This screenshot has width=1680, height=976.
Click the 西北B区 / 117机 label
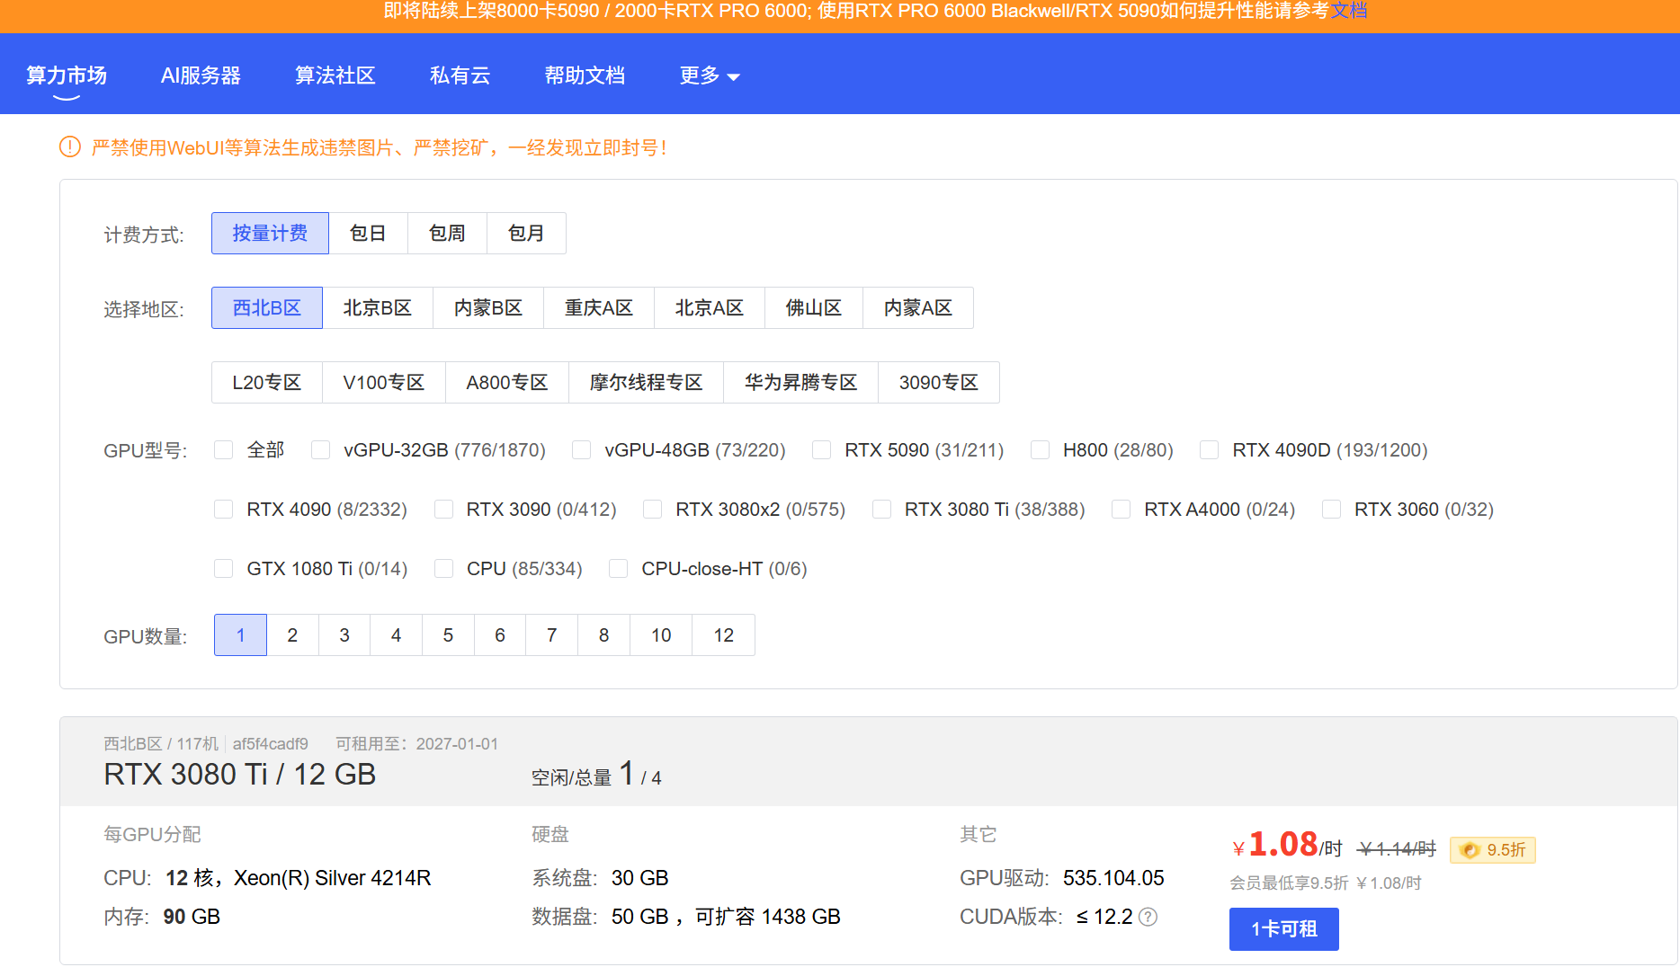(x=161, y=744)
